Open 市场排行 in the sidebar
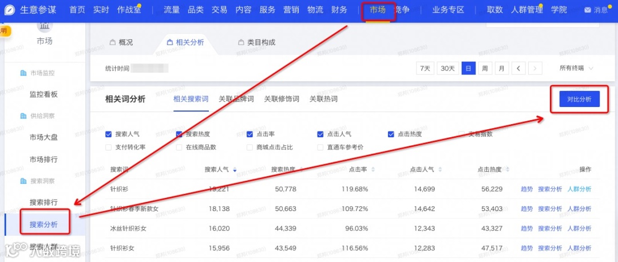 pyautogui.click(x=43, y=160)
